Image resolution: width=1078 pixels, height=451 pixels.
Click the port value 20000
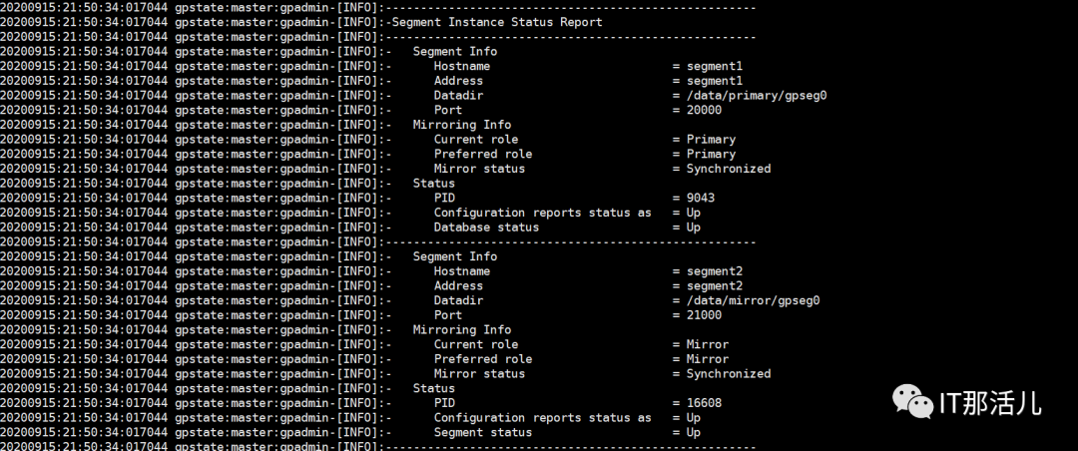click(x=704, y=110)
